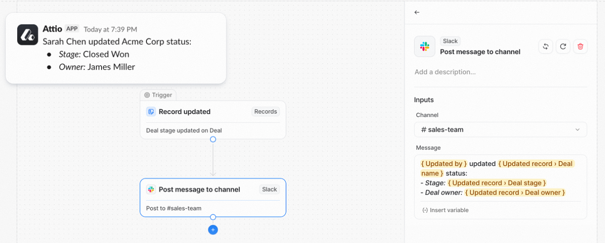Click the Attio sender name in the Slack message
605x243 pixels.
pos(52,29)
